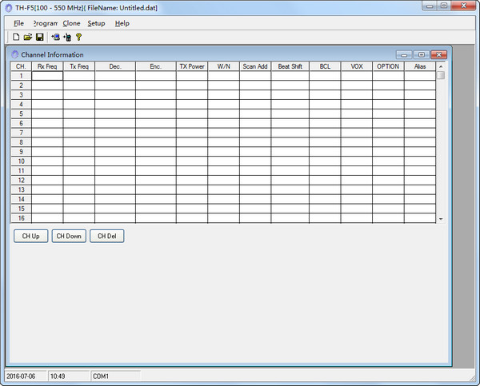Click the CH Del button
This screenshot has height=386, width=480.
click(107, 236)
